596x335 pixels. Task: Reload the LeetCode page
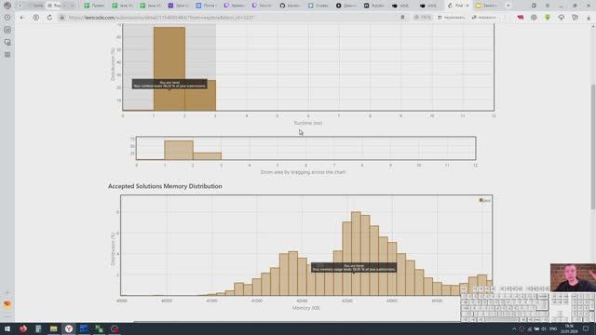(49, 18)
